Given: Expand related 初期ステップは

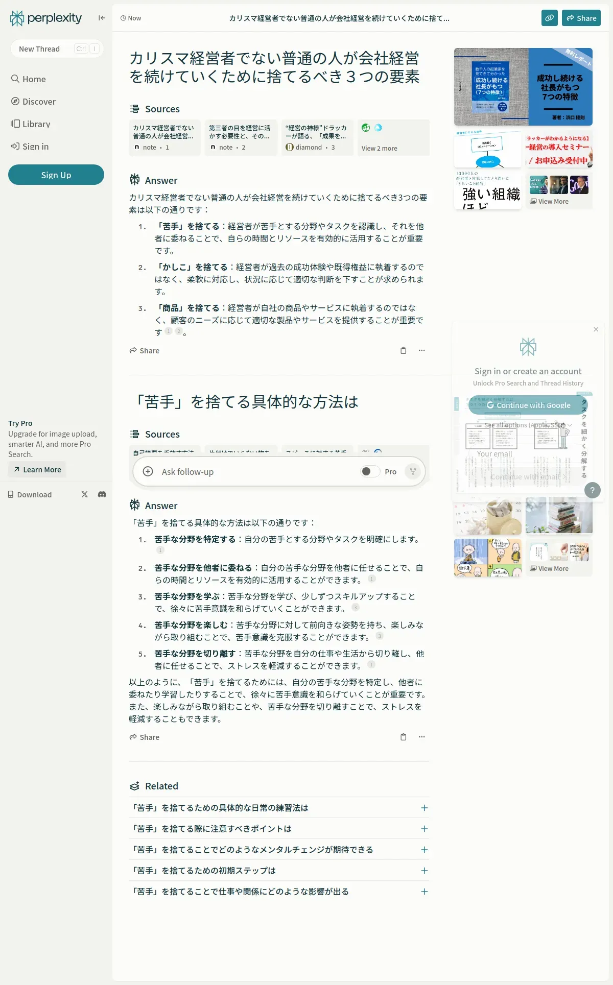Looking at the screenshot, I should point(279,871).
